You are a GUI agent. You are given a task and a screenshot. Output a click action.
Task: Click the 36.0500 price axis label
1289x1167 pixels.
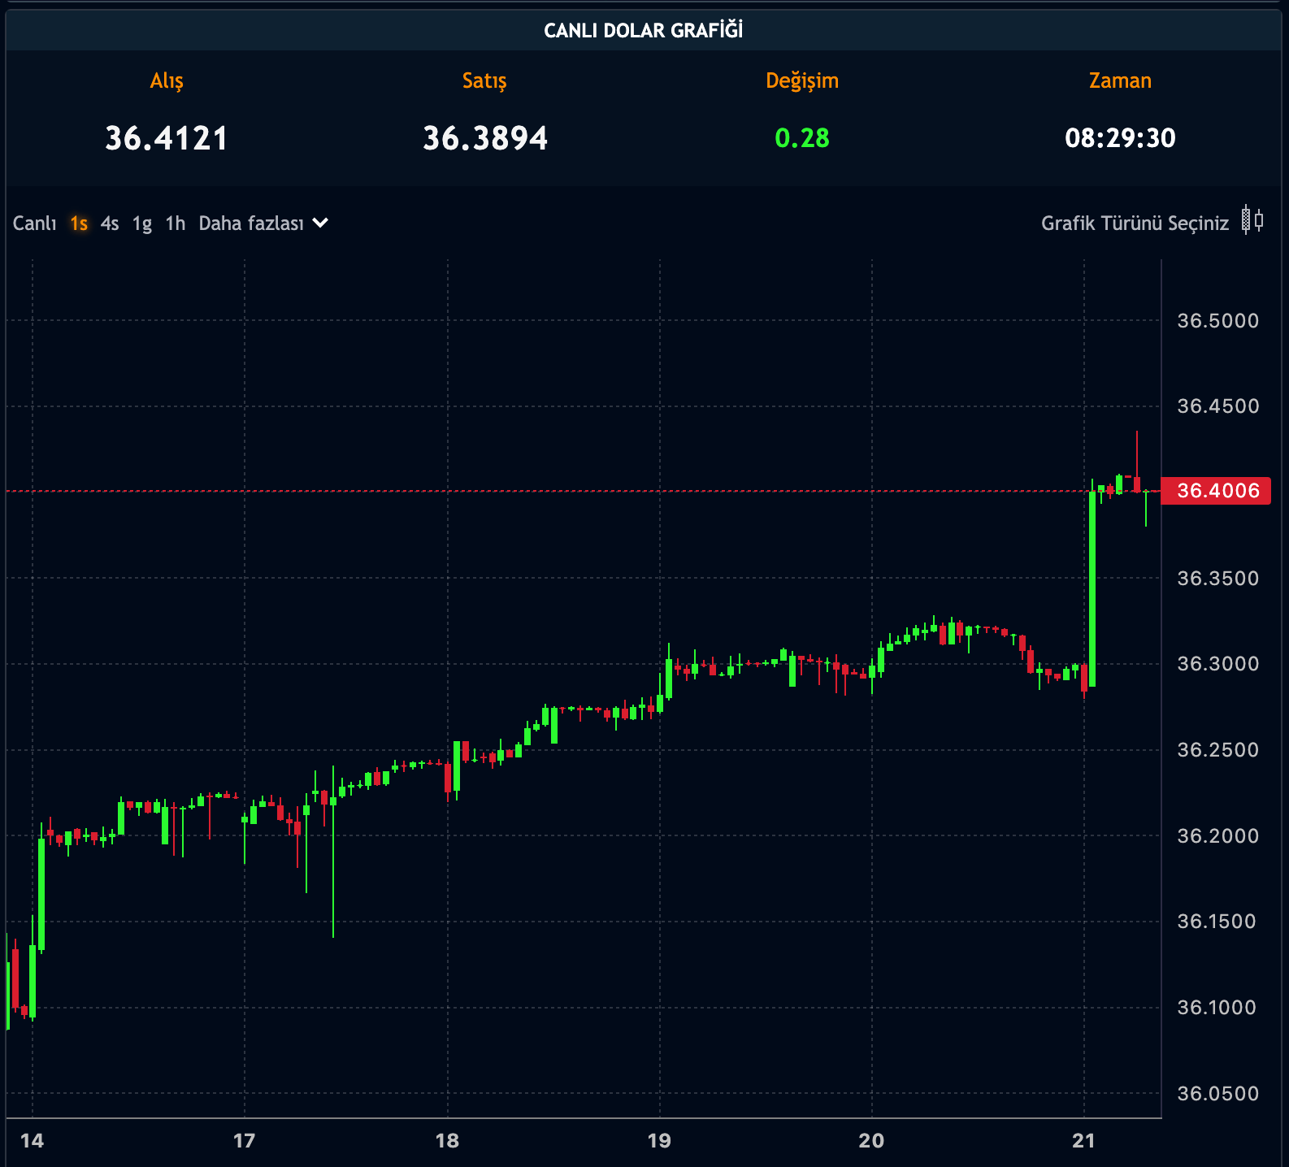click(x=1218, y=1094)
